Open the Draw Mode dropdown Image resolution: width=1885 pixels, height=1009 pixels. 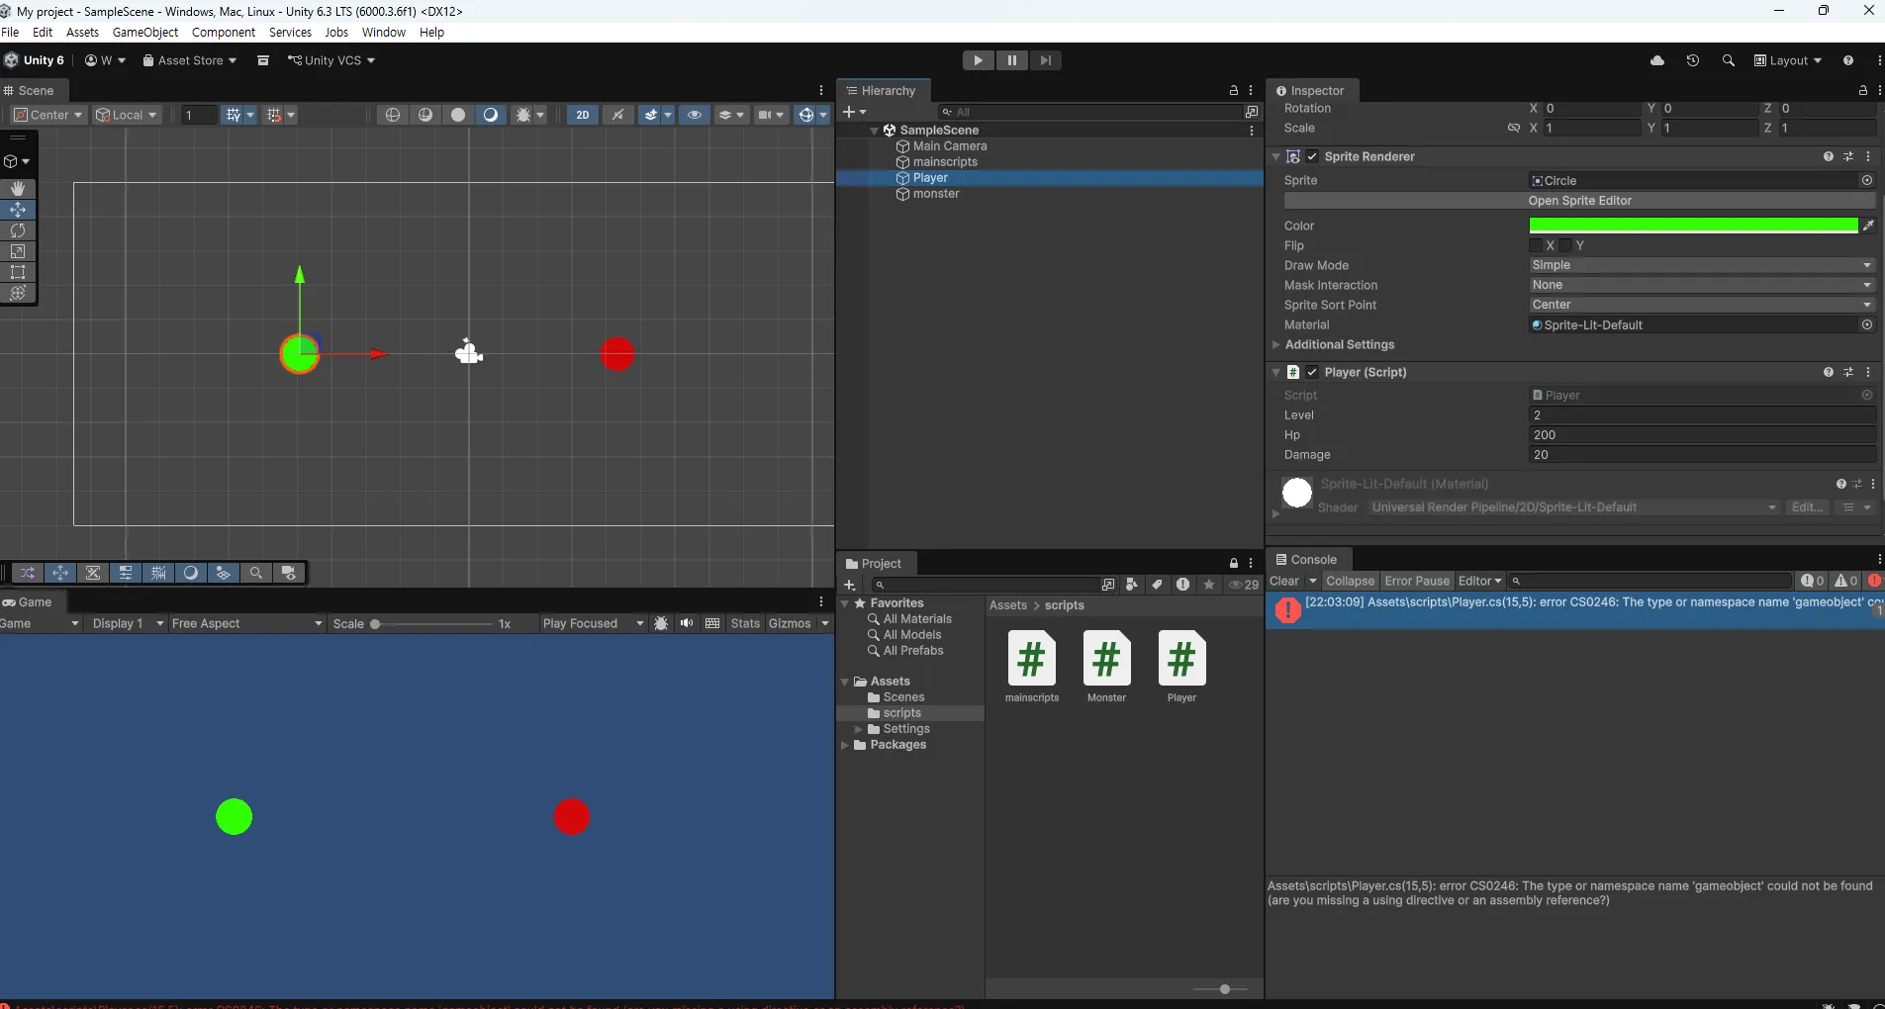(x=1701, y=265)
